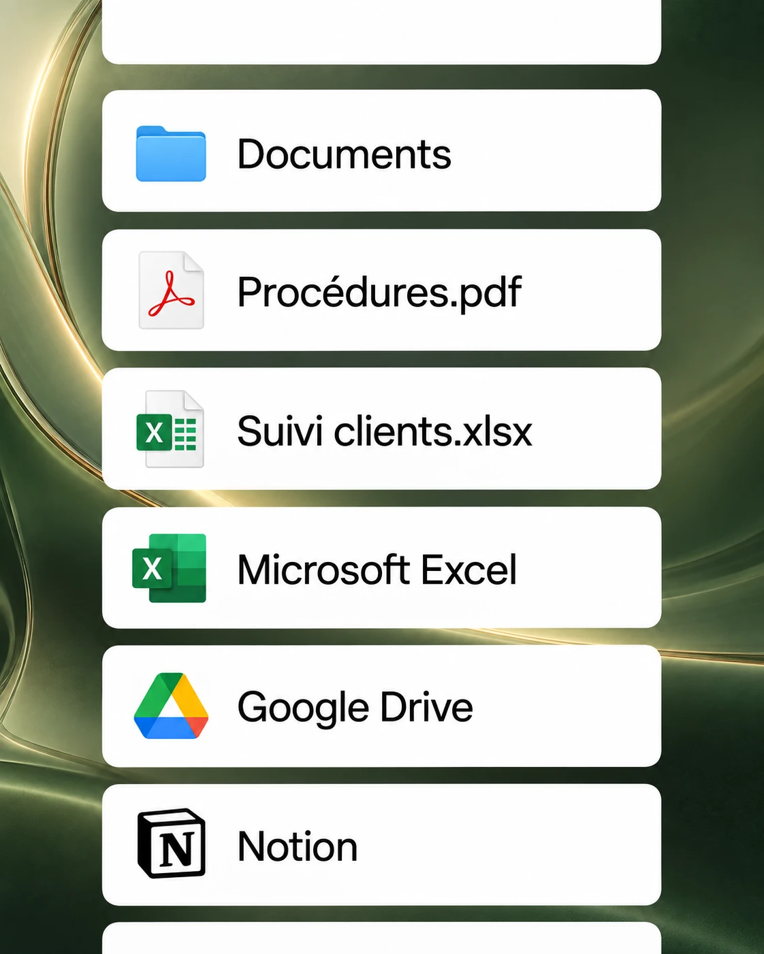Click the Notion logo icon
This screenshot has width=764, height=954.
(171, 844)
